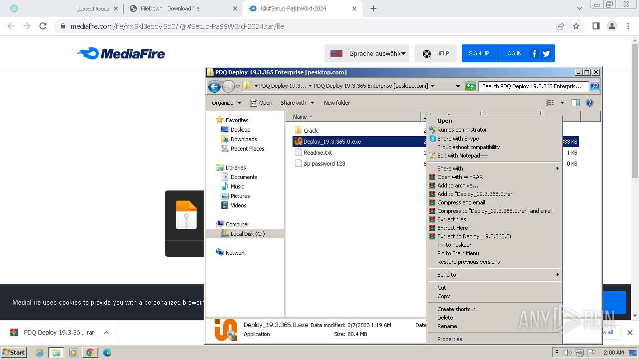Choose Extract to Deploy_19.3.365.0\
Image resolution: width=639 pixels, height=359 pixels.
pyautogui.click(x=494, y=236)
